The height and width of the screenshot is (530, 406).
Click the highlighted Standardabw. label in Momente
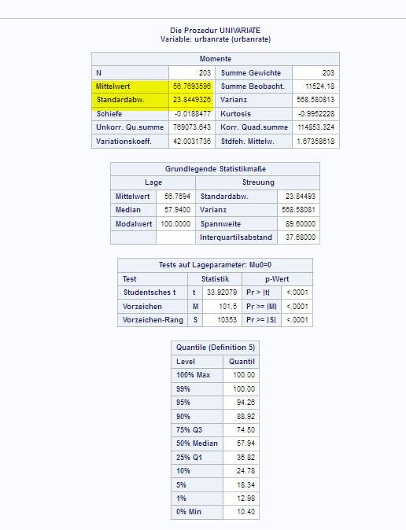tap(120, 100)
